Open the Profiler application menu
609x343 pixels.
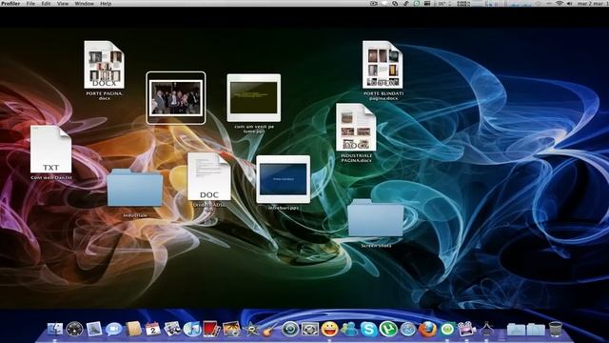(10, 3)
